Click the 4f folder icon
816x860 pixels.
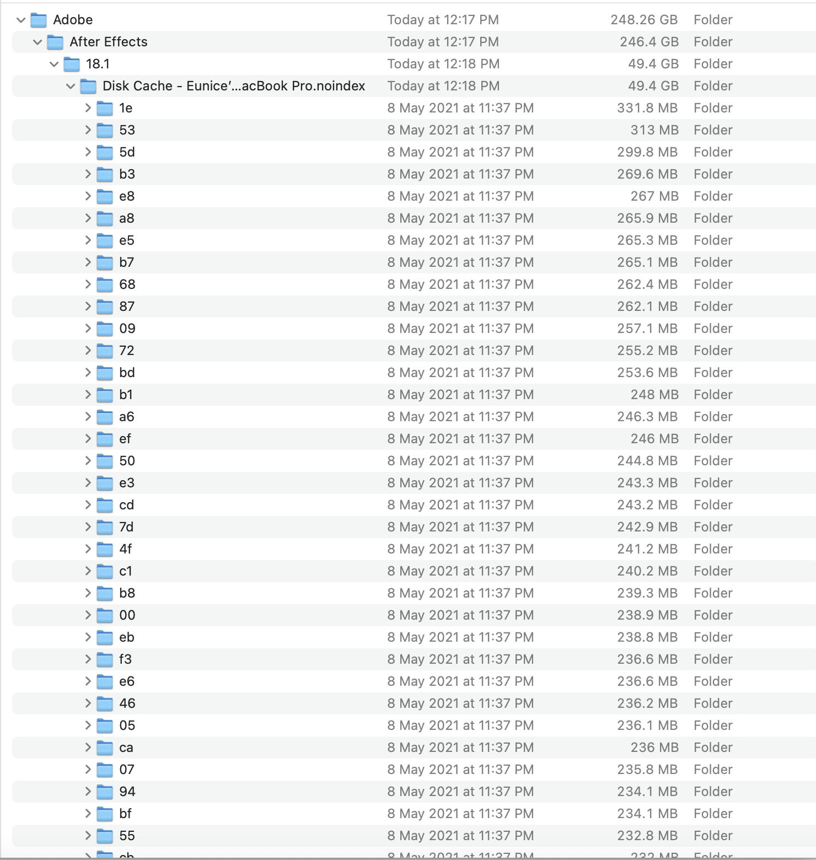pos(105,550)
